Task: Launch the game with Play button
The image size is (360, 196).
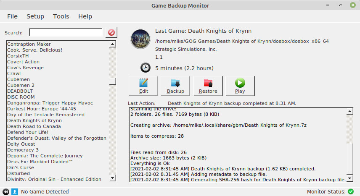Action: coord(240,86)
